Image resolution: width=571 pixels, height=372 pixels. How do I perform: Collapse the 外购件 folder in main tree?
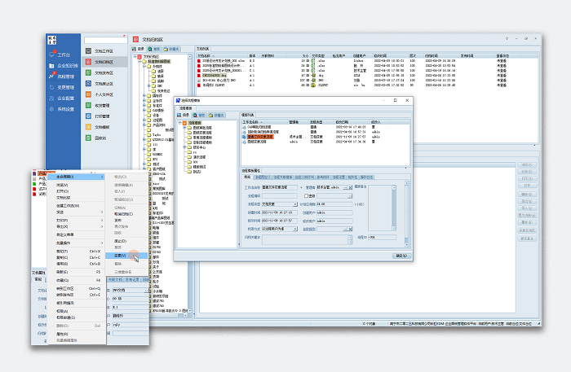pos(144,67)
